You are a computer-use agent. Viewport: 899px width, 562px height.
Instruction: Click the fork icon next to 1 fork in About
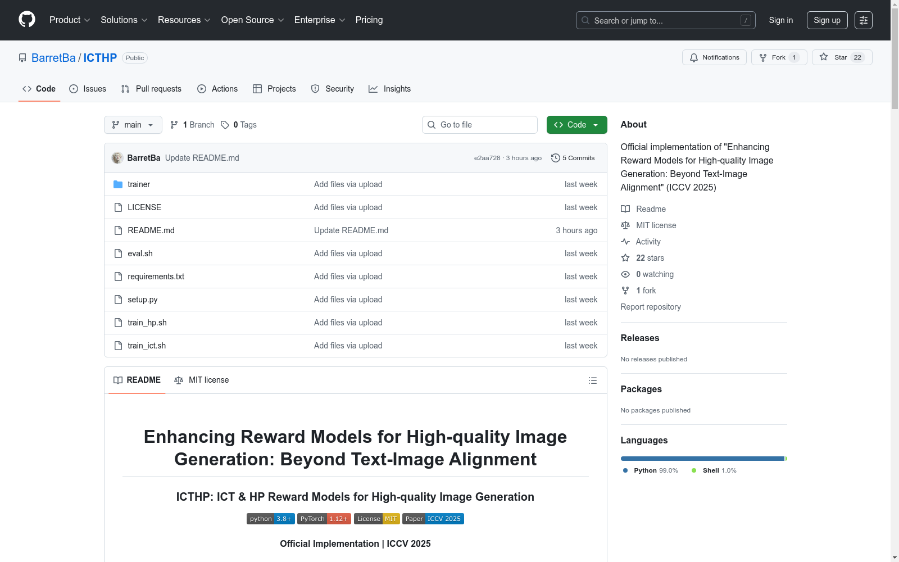[625, 291]
